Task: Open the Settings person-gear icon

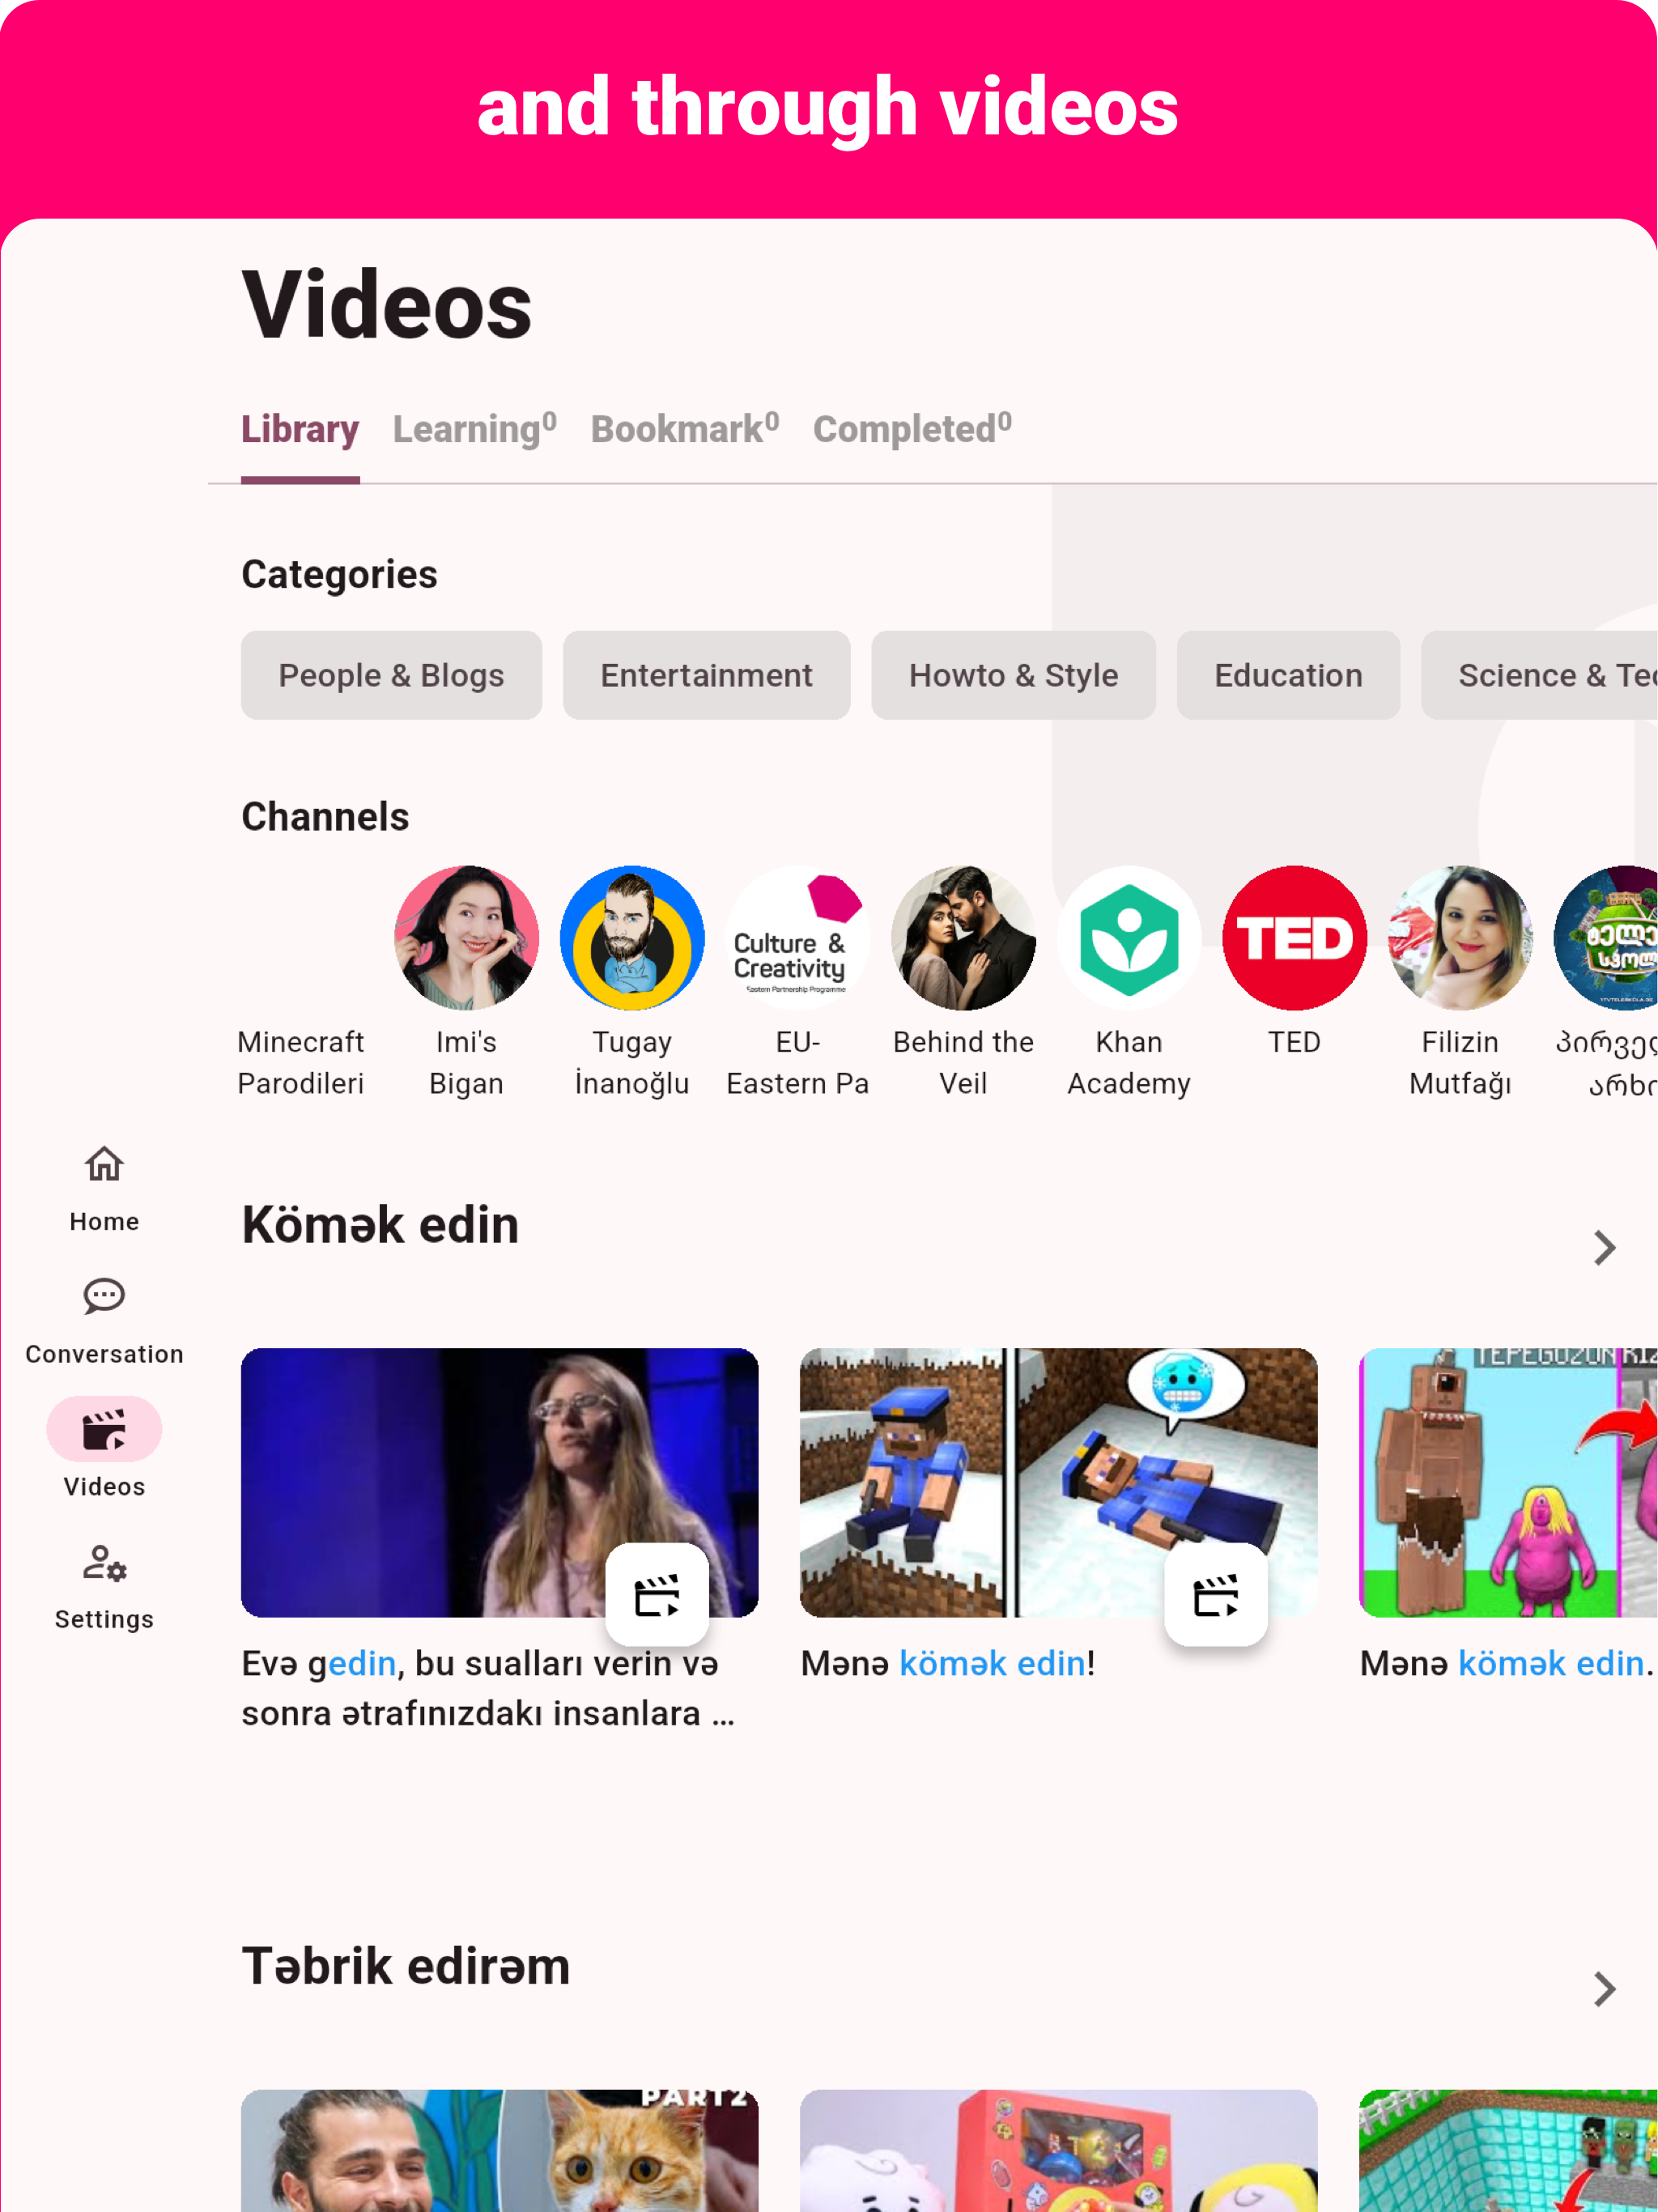Action: coord(104,1563)
